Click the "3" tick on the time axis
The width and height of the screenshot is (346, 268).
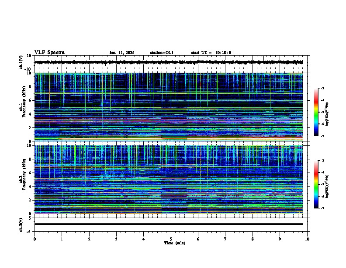click(116, 239)
